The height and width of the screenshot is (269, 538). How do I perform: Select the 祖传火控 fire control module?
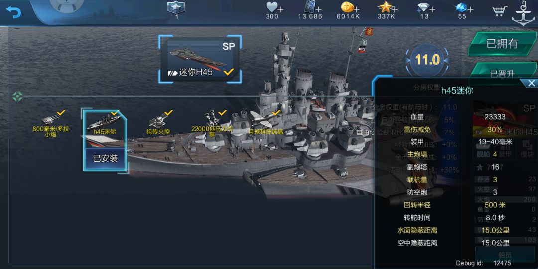[158, 123]
